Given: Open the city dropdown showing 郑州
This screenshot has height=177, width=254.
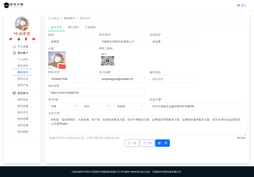Looking at the screenshot, I should [97, 106].
